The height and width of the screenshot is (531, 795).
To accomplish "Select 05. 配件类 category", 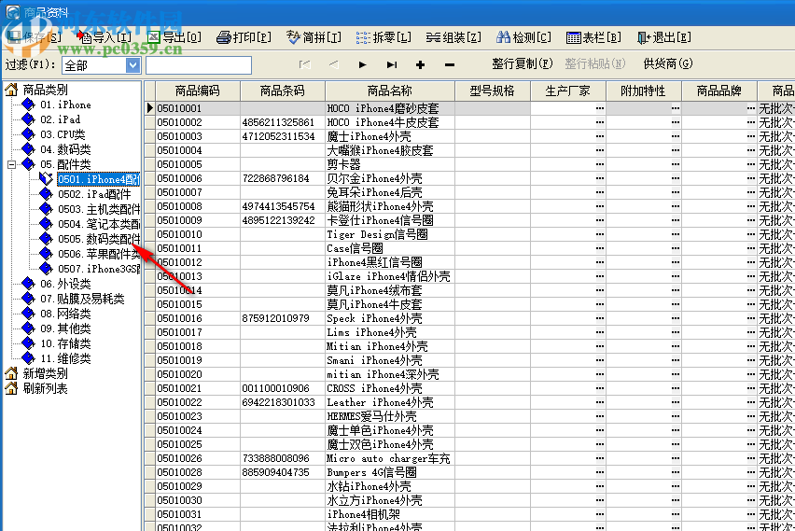I will click(65, 164).
